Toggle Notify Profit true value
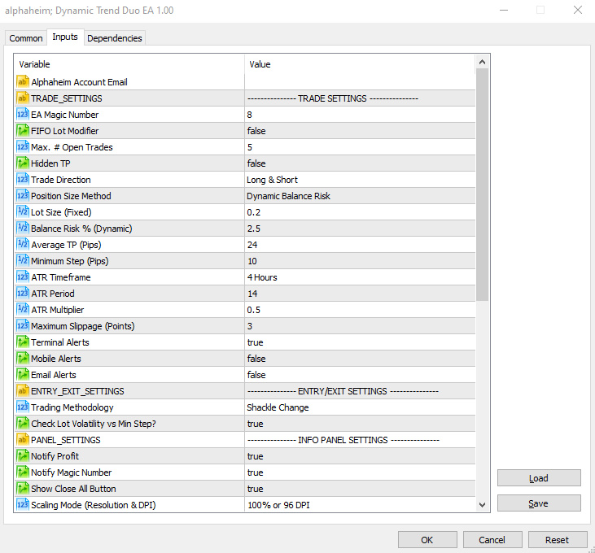This screenshot has height=553, width=595. click(360, 456)
